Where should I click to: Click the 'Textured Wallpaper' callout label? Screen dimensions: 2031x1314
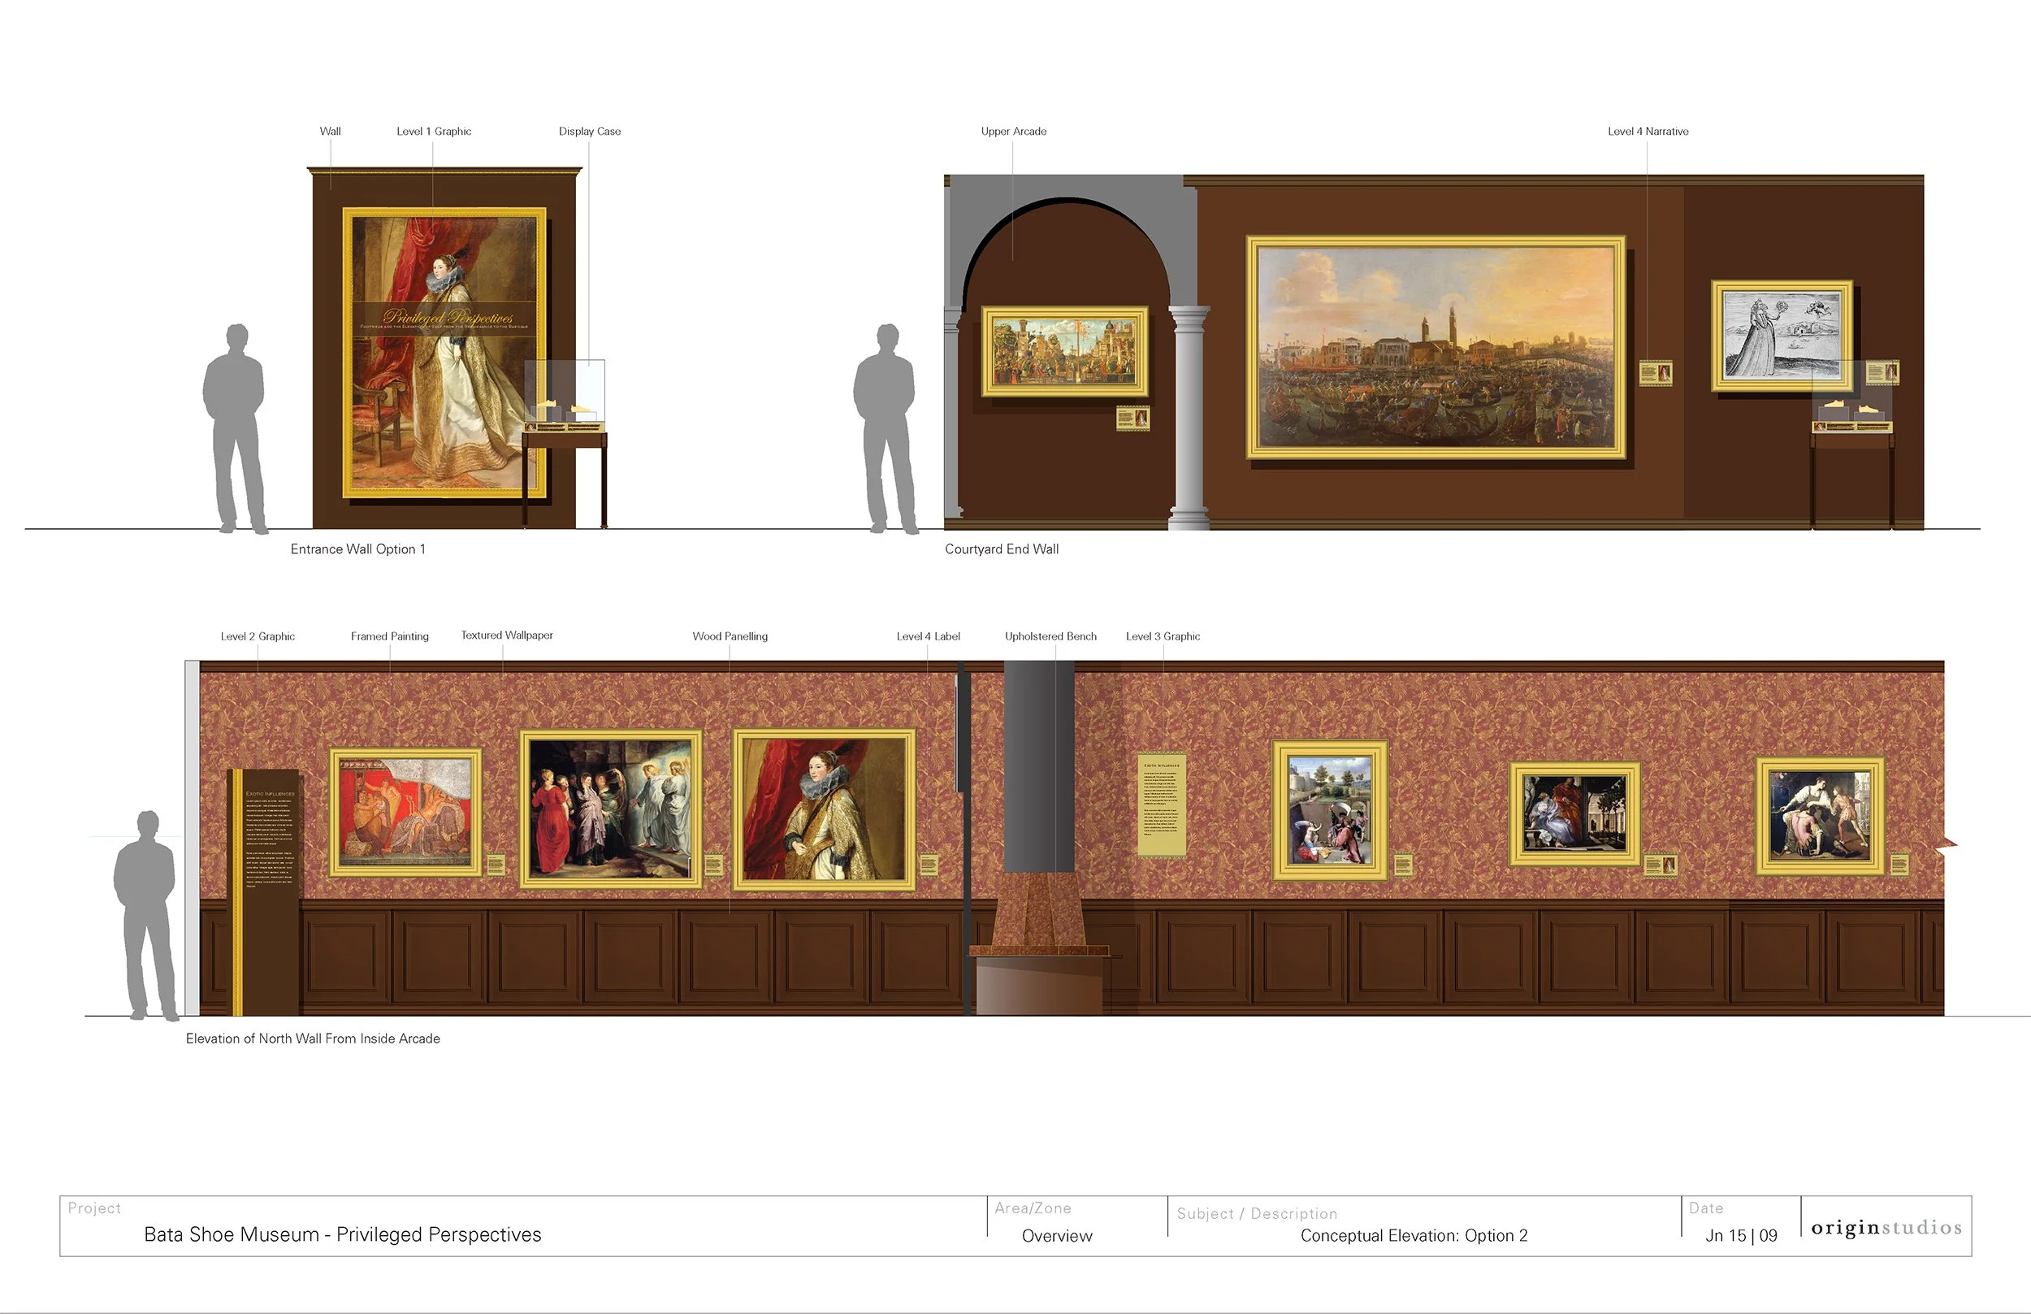click(x=507, y=635)
